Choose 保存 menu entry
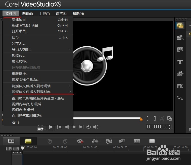This screenshot has width=191, height=165. (x=37, y=38)
